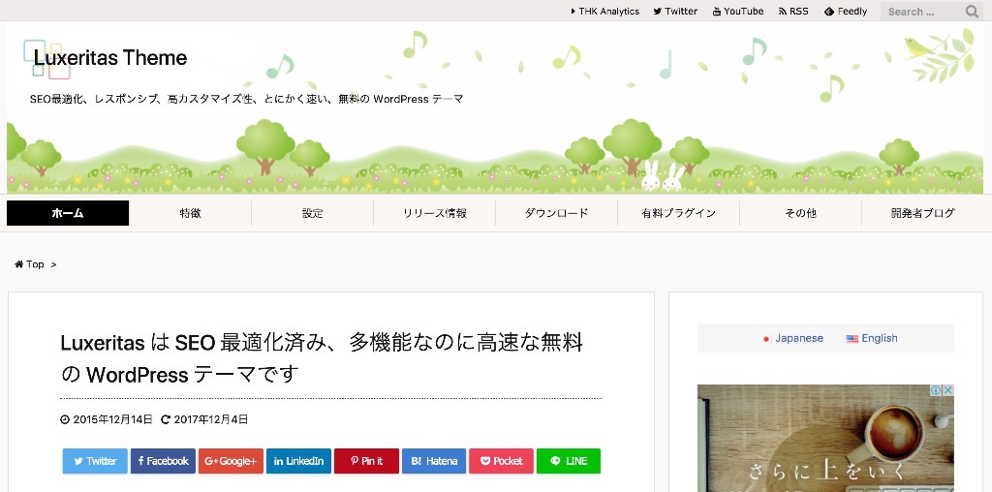Select the ダウンロード menu item
This screenshot has width=992, height=492.
coord(557,213)
